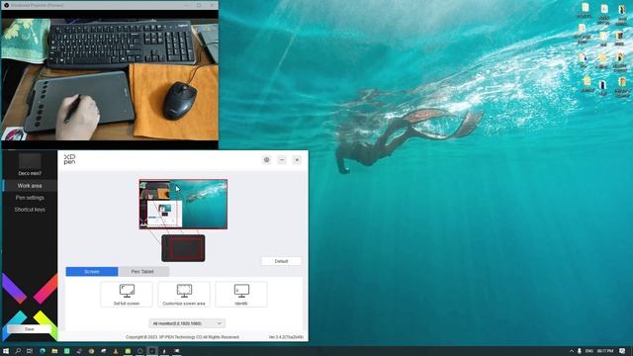
Task: Choose Customize screen area option
Action: click(x=184, y=295)
